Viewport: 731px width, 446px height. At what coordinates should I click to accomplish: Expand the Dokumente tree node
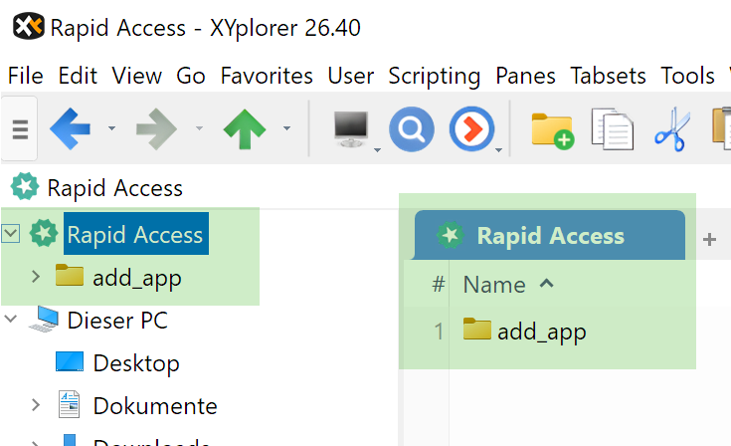36,404
